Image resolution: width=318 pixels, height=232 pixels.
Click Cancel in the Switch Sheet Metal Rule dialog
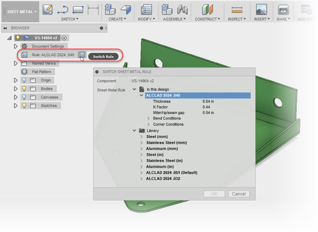coord(239,194)
